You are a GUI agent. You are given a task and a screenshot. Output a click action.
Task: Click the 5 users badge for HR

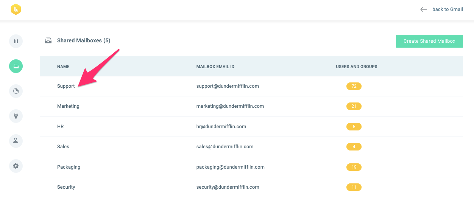coord(354,127)
